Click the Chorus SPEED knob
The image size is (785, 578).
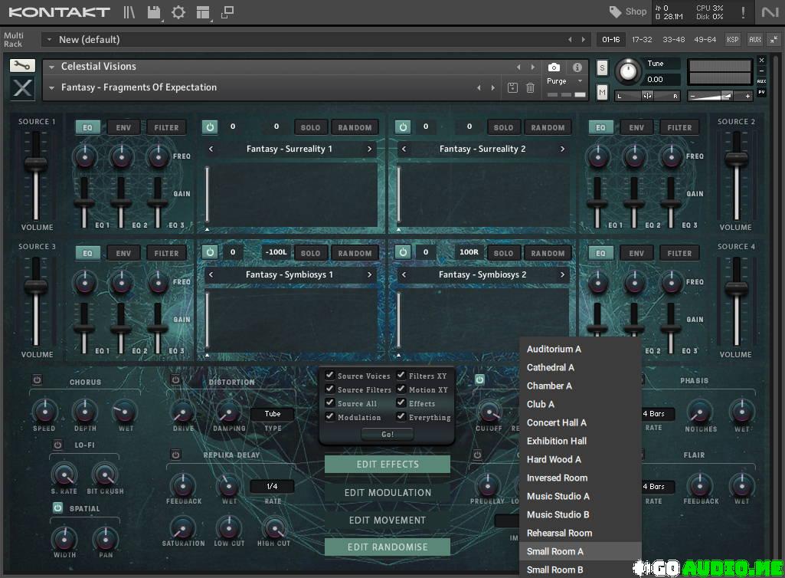44,412
